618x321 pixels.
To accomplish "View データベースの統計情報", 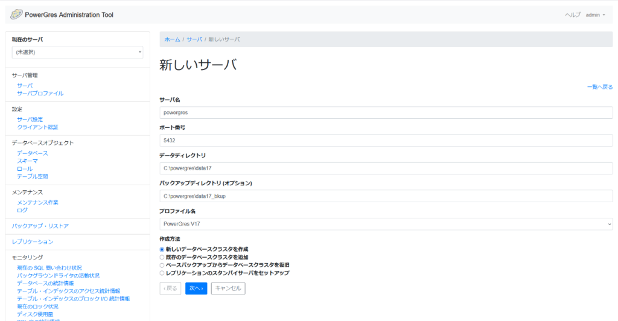I will [45, 283].
